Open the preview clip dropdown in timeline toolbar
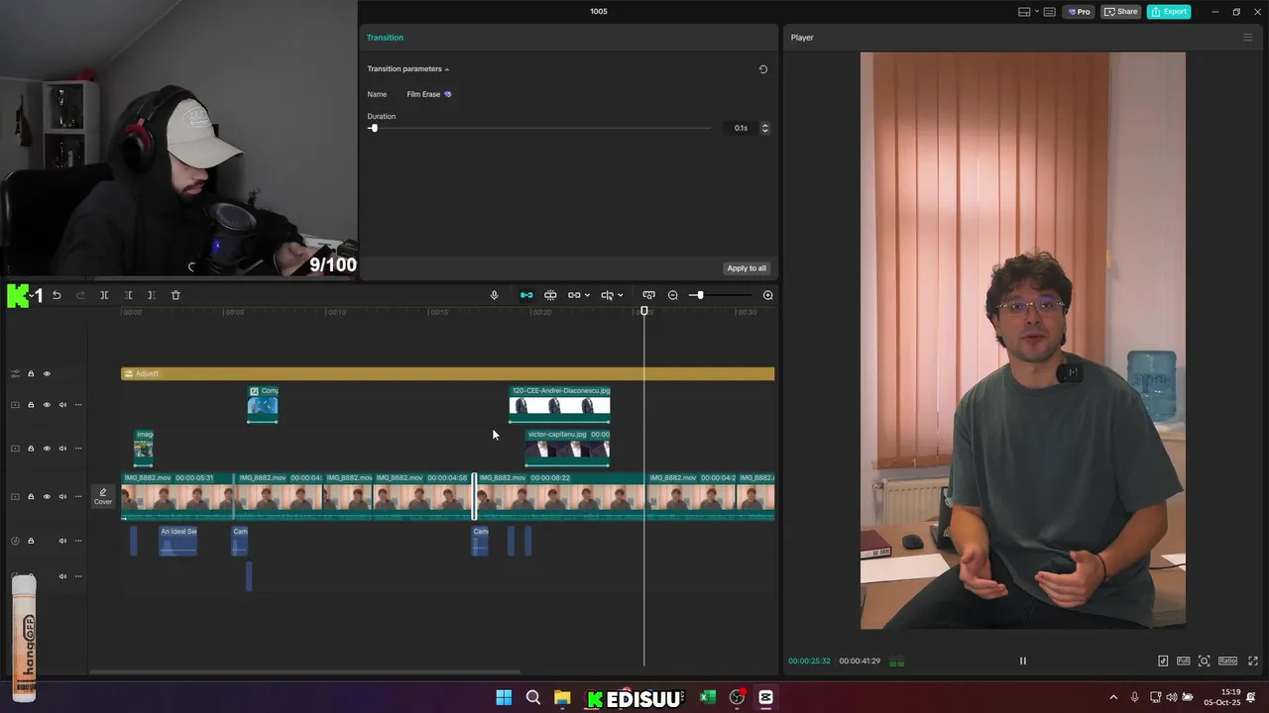The image size is (1269, 713). point(621,295)
